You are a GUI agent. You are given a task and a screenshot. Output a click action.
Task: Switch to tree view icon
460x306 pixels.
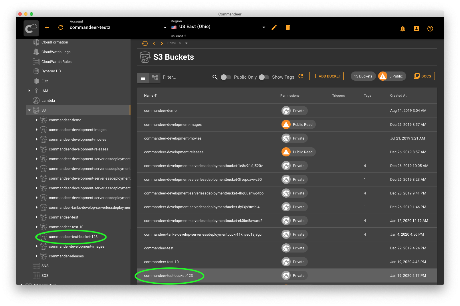[155, 78]
